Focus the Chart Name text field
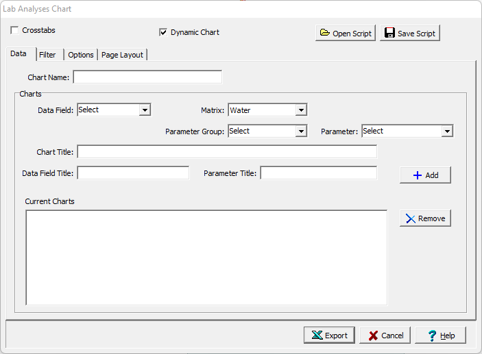The image size is (482, 354). point(147,77)
